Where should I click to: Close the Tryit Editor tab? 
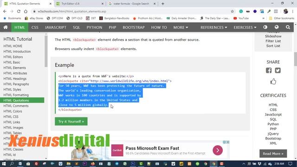point(103,4)
